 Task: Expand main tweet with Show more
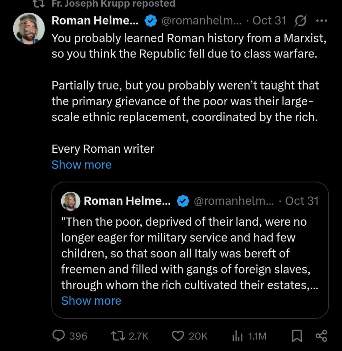[81, 165]
